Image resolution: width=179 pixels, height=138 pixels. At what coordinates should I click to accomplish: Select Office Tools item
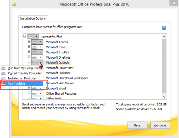[54, 98]
